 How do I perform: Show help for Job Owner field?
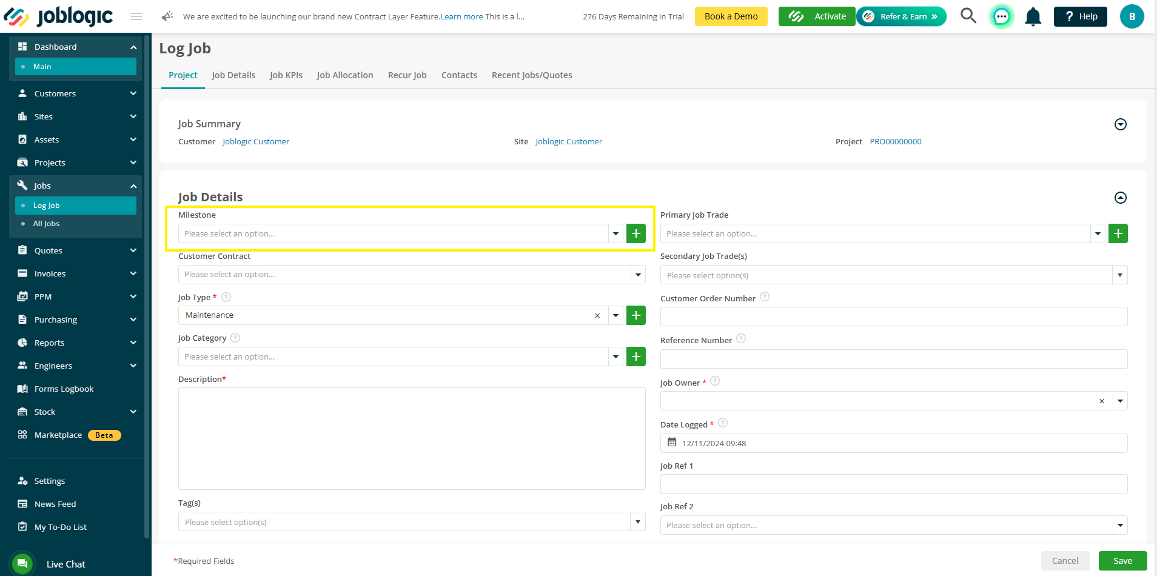tap(715, 381)
